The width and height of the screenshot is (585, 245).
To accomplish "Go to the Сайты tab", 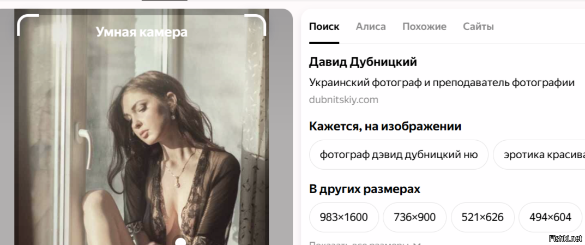I will coord(478,27).
